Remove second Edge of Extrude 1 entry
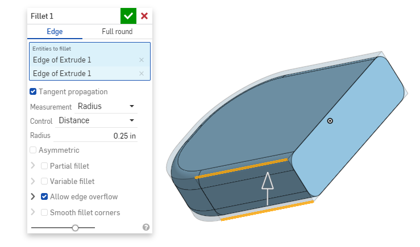The image size is (420, 247). click(142, 73)
